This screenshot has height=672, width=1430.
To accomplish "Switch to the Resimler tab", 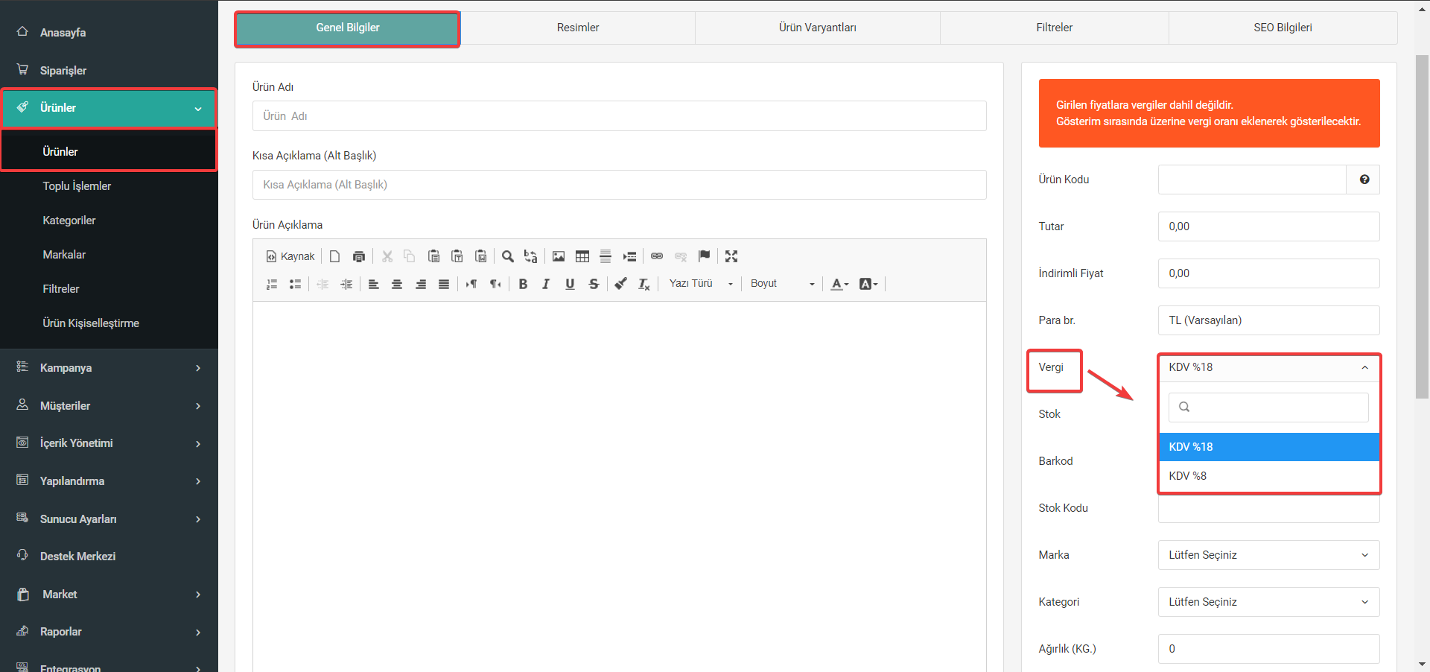I will coord(578,28).
